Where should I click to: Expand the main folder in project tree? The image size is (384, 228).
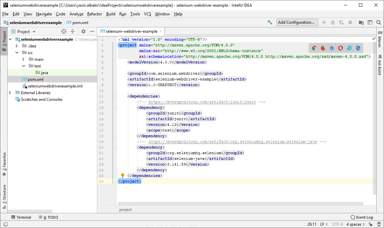pos(24,59)
